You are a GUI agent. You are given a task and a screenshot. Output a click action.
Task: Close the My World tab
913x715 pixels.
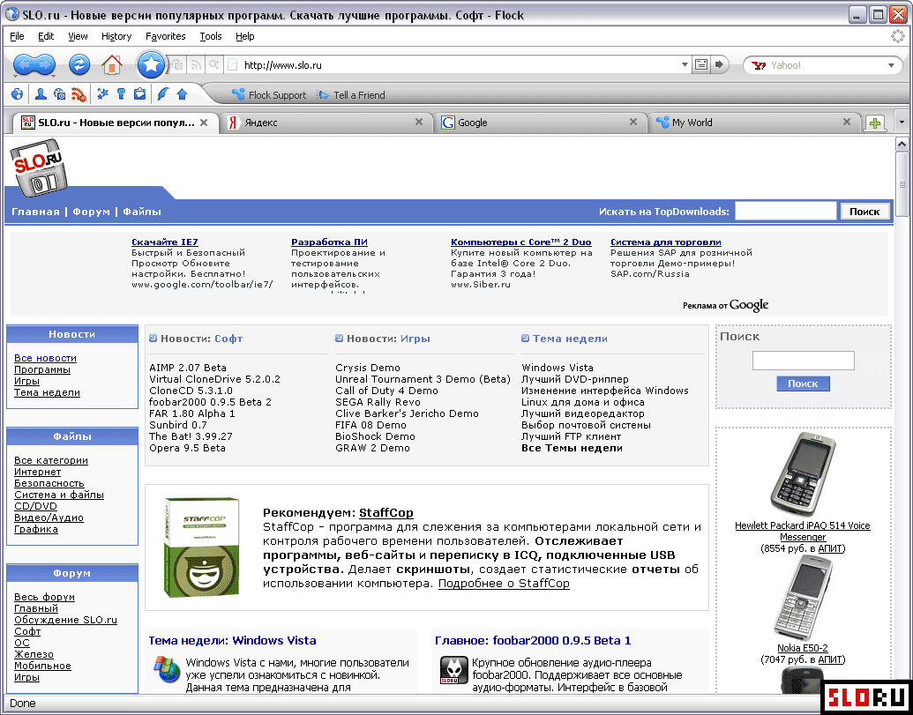click(847, 123)
